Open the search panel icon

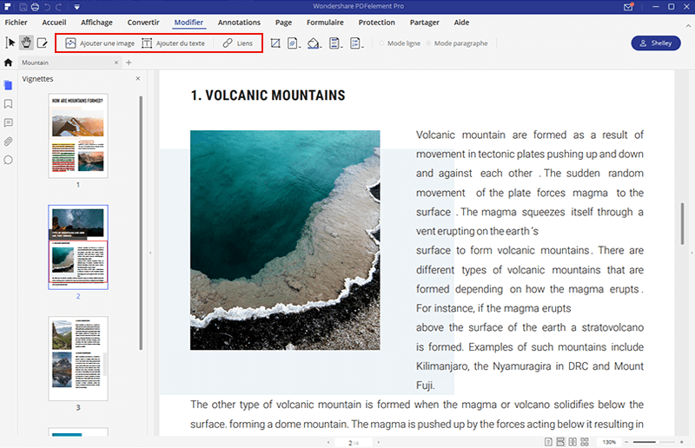click(x=9, y=160)
